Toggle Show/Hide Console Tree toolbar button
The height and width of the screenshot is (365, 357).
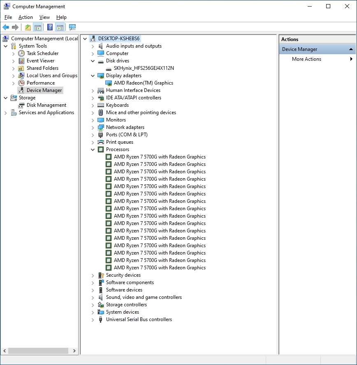(38, 28)
